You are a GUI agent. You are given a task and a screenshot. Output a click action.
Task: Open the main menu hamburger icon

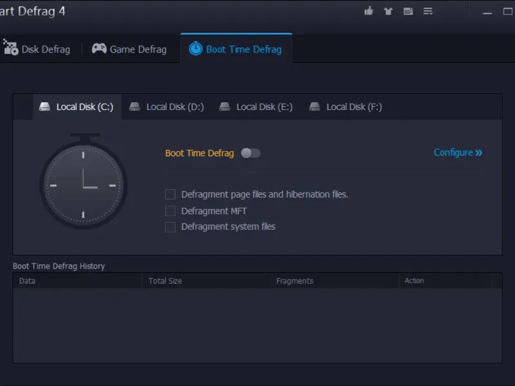tap(428, 12)
